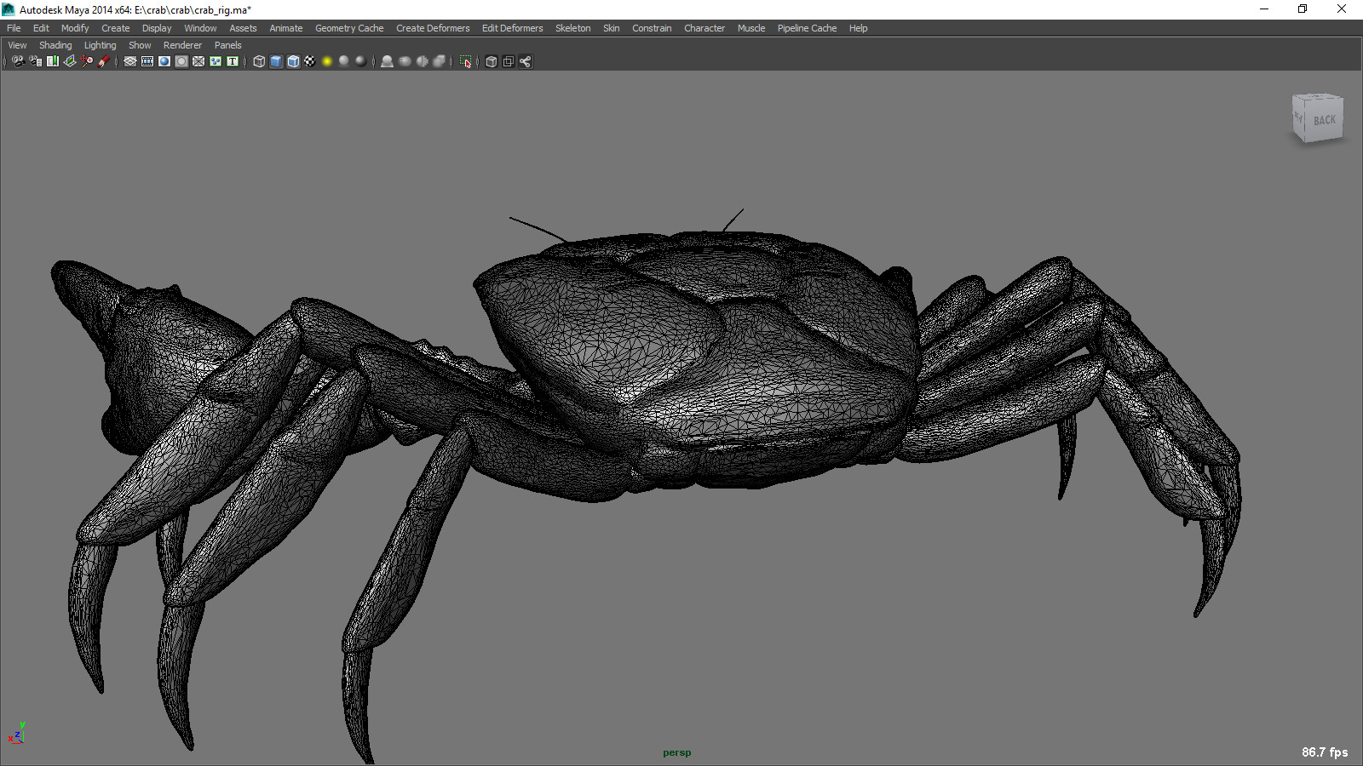The height and width of the screenshot is (766, 1363).
Task: Open the Skeleton menu
Action: 572,28
